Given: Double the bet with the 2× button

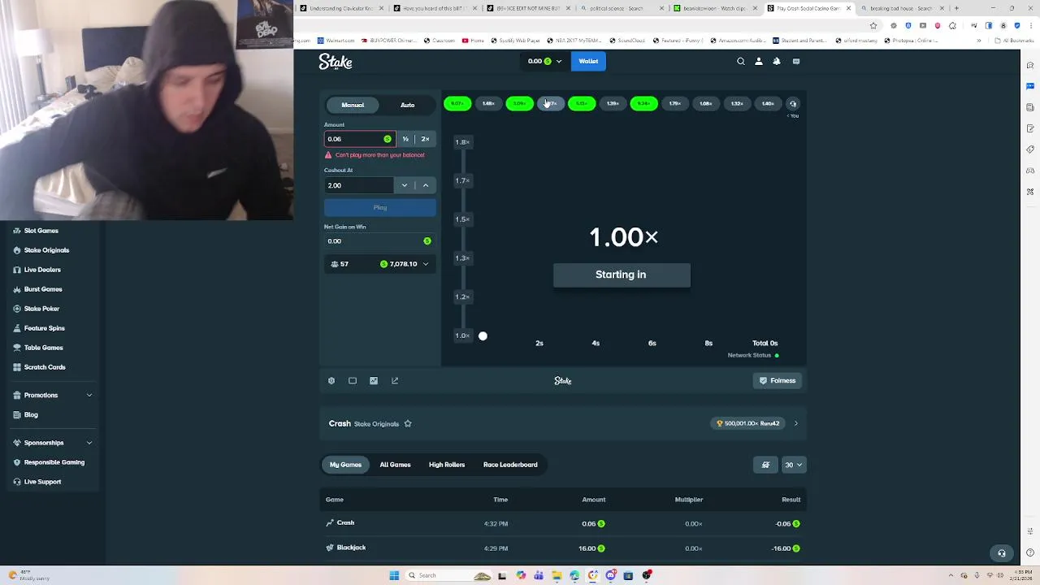Looking at the screenshot, I should (x=425, y=139).
